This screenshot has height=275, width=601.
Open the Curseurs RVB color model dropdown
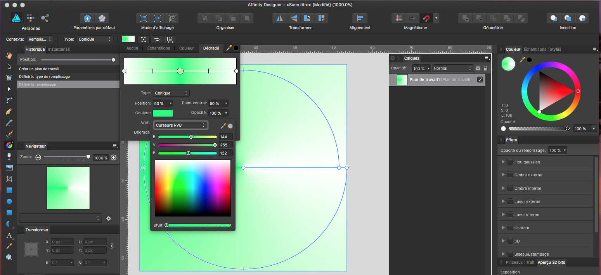pyautogui.click(x=180, y=125)
